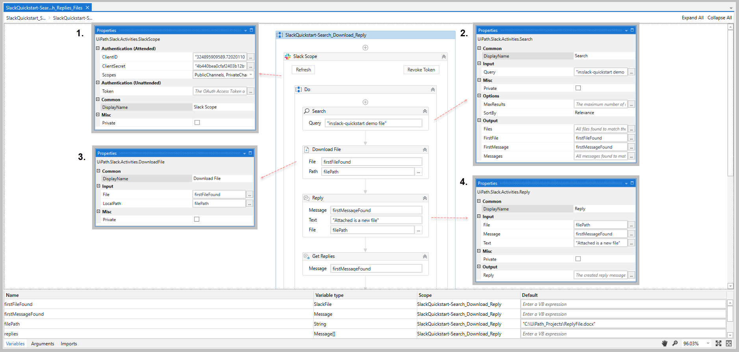
Task: Open the ClientID expression editor ellipsis
Action: tap(250, 57)
